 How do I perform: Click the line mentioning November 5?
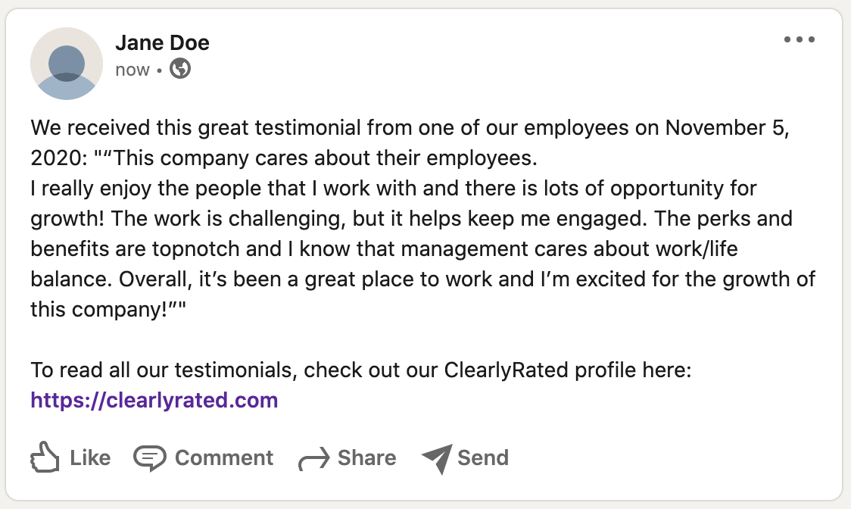(410, 128)
